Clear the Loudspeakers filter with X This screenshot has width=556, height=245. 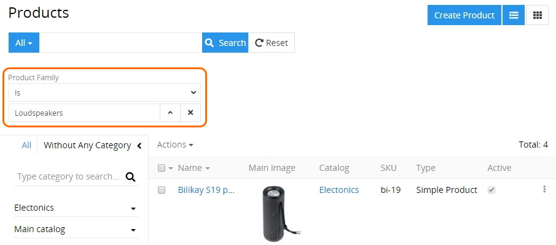coord(190,113)
